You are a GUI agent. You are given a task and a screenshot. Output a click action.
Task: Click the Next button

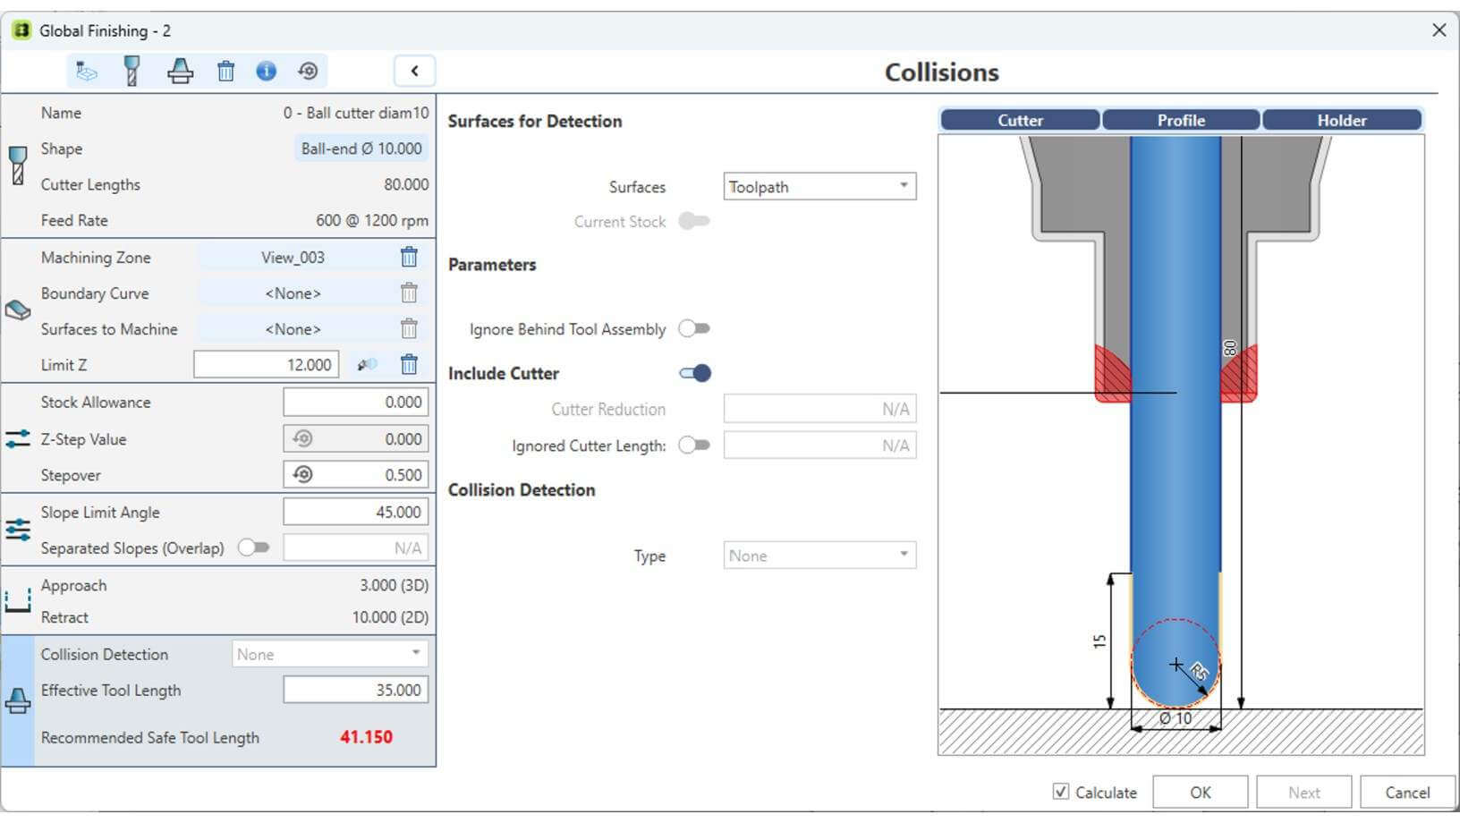[x=1303, y=792]
